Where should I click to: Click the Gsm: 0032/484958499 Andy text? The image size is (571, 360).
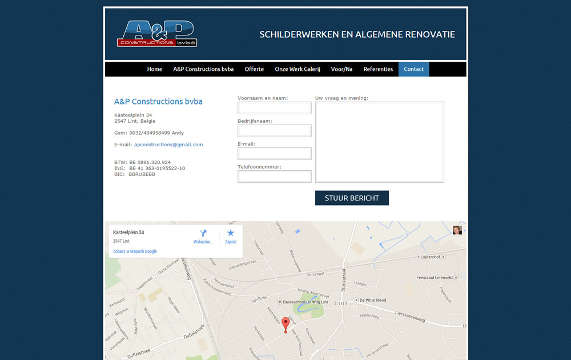point(149,133)
